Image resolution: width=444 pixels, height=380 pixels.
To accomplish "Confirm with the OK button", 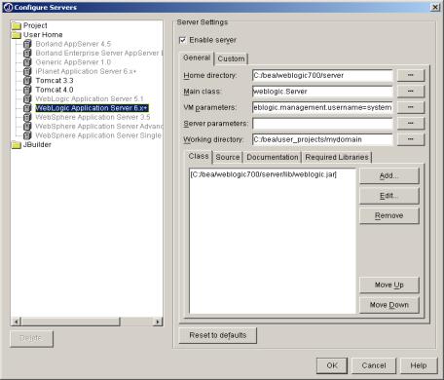I will click(332, 365).
